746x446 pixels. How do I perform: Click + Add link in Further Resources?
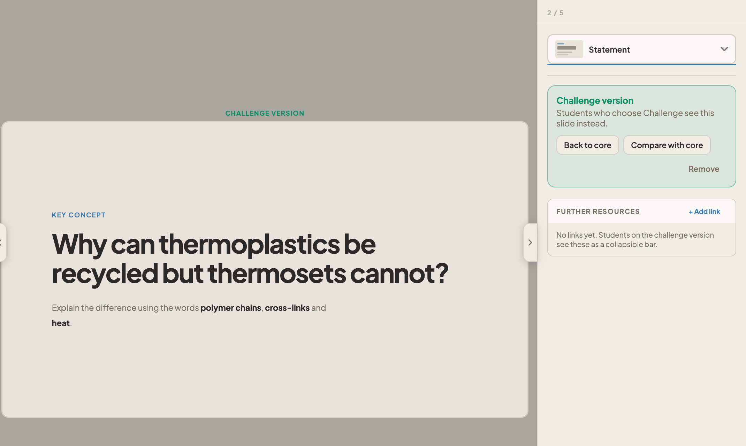pyautogui.click(x=704, y=212)
